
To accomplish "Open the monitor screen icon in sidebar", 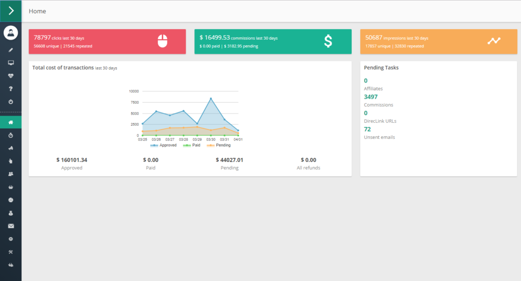I will 11,63.
